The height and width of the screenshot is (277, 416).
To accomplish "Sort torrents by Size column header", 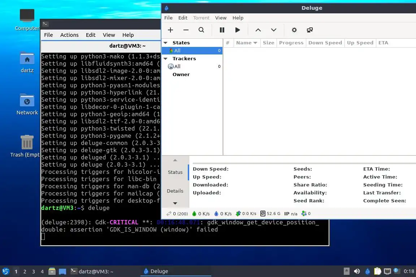I will pyautogui.click(x=269, y=43).
